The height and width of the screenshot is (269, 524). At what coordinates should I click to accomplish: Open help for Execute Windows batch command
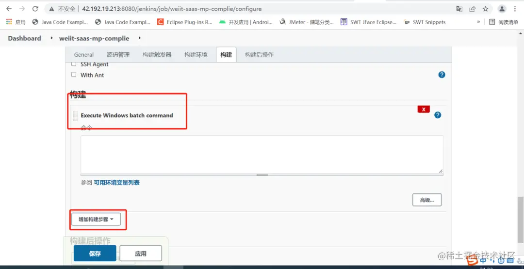(438, 115)
